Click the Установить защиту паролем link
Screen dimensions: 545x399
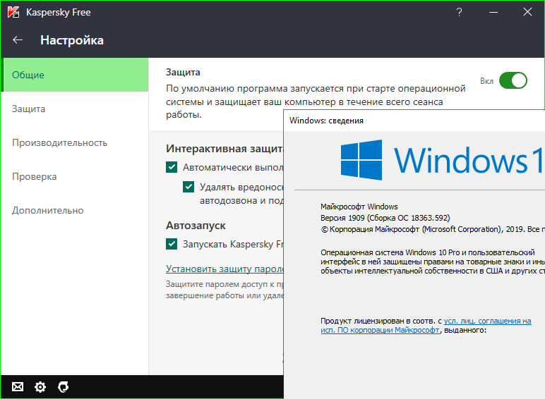point(224,269)
